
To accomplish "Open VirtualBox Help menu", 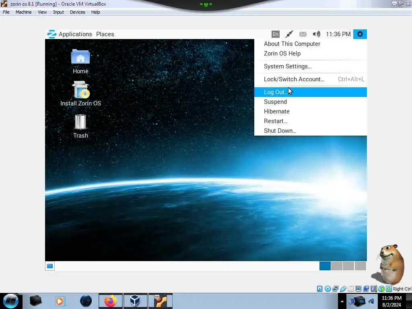I will [x=95, y=12].
